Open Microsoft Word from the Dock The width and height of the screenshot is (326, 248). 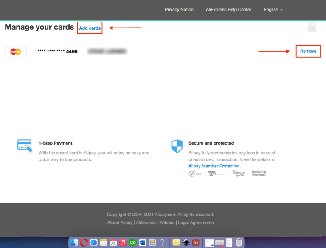coord(143,242)
